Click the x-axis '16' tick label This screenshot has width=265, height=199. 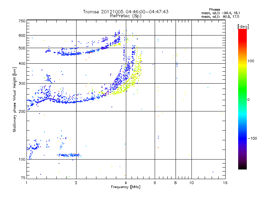point(225,183)
